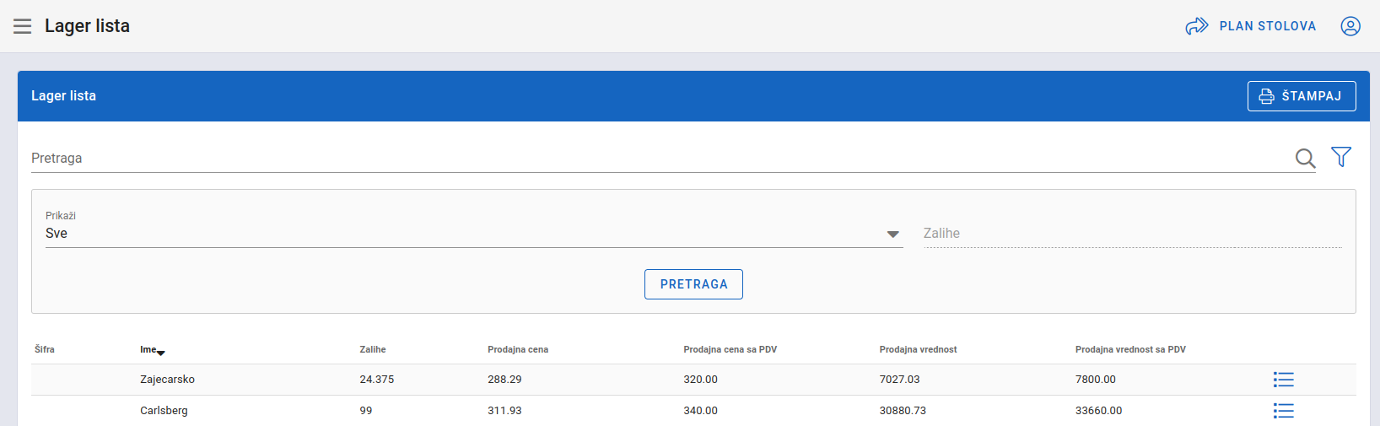Select the Carlsberg row name
1380x426 pixels.
164,411
